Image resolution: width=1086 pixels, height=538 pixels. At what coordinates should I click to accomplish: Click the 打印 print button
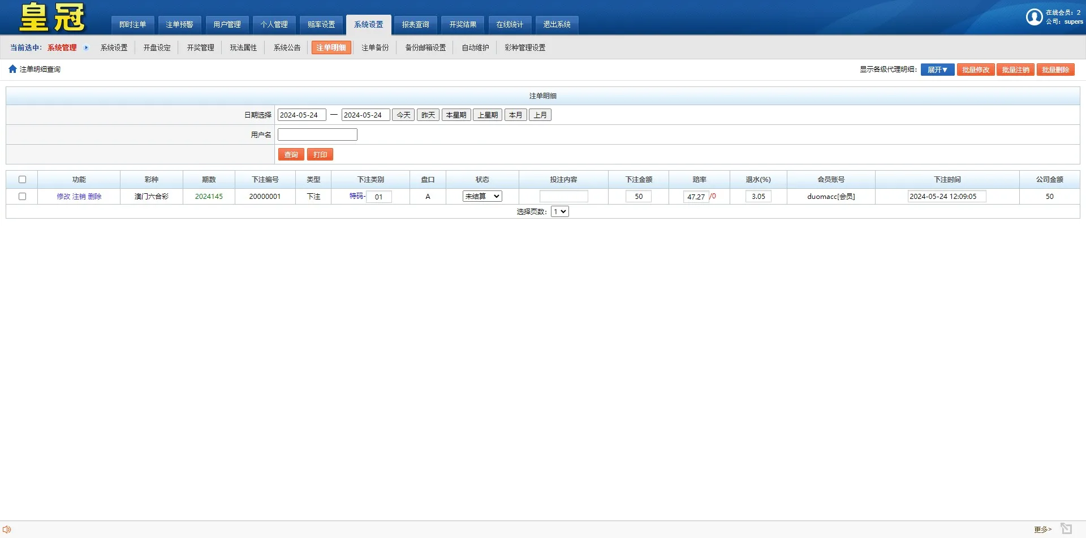click(320, 154)
